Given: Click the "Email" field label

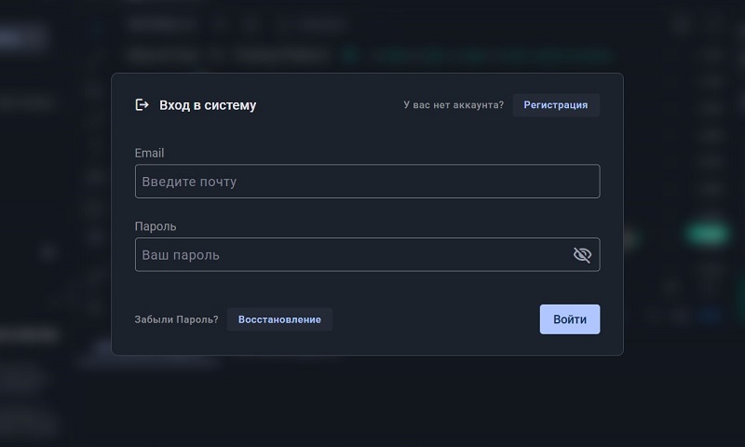Looking at the screenshot, I should click(x=149, y=153).
